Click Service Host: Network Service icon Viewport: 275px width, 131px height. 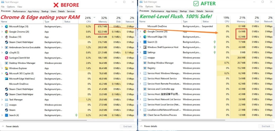click(145, 79)
